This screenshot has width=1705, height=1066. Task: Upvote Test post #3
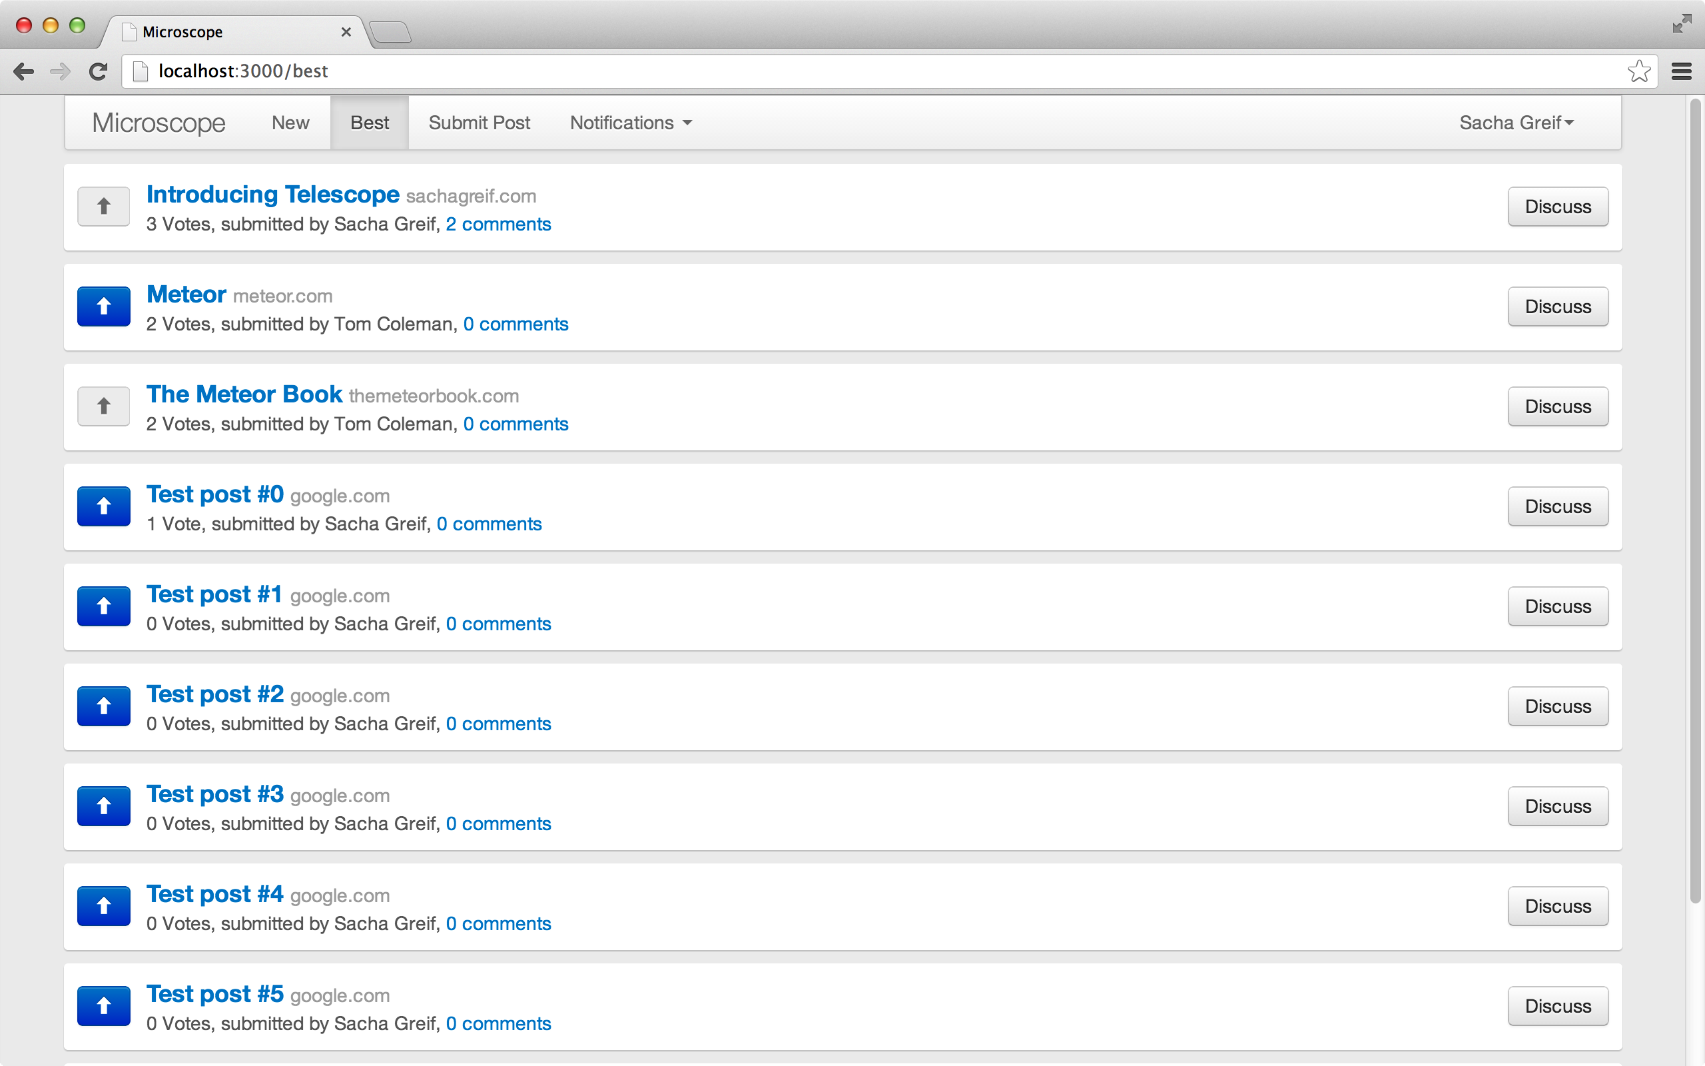point(104,806)
